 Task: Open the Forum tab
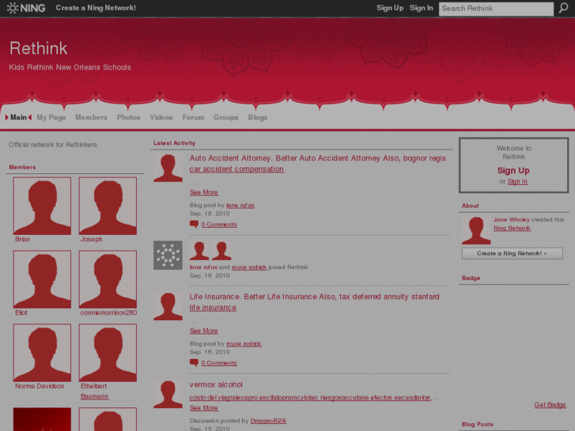point(193,117)
